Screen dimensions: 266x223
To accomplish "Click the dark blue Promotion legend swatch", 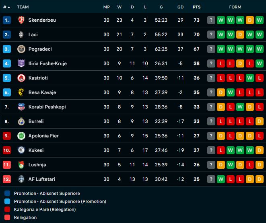I will click(x=7, y=193).
